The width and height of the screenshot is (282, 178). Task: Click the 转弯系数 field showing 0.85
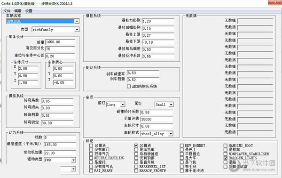57,101
